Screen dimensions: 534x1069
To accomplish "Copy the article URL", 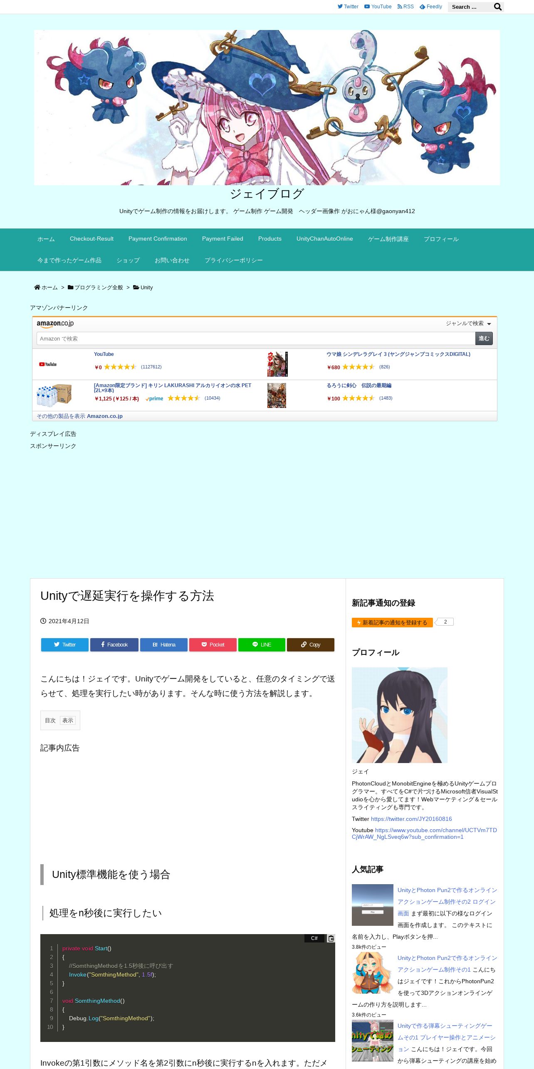I will coord(311,644).
